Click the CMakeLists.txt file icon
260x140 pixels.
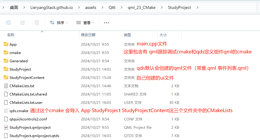point(6,86)
